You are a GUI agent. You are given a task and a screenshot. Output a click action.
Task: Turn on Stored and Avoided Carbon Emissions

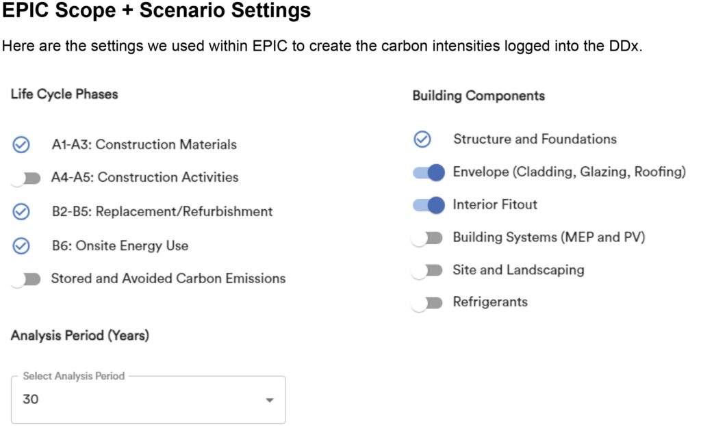click(x=26, y=279)
